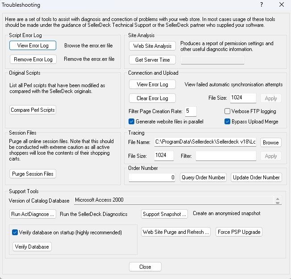291x279 pixels.
Task: Clear the connection error log
Action: pos(152,98)
